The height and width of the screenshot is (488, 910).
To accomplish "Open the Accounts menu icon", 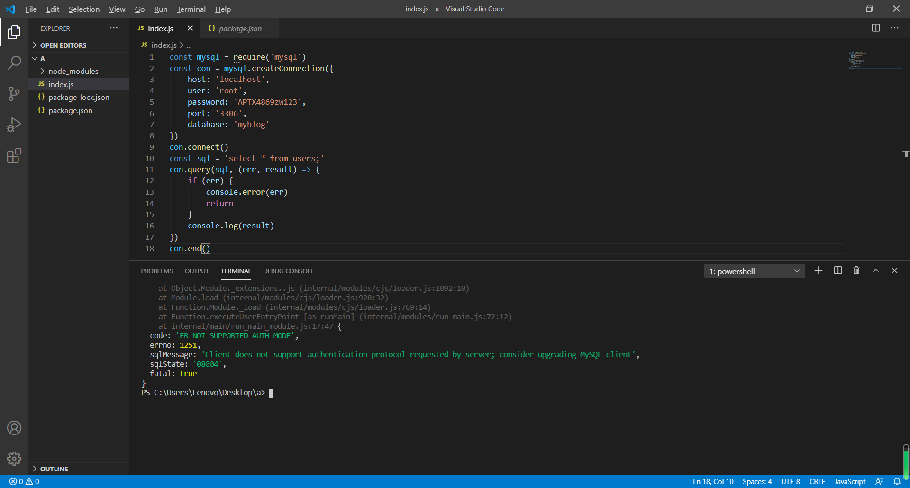I will tap(14, 428).
